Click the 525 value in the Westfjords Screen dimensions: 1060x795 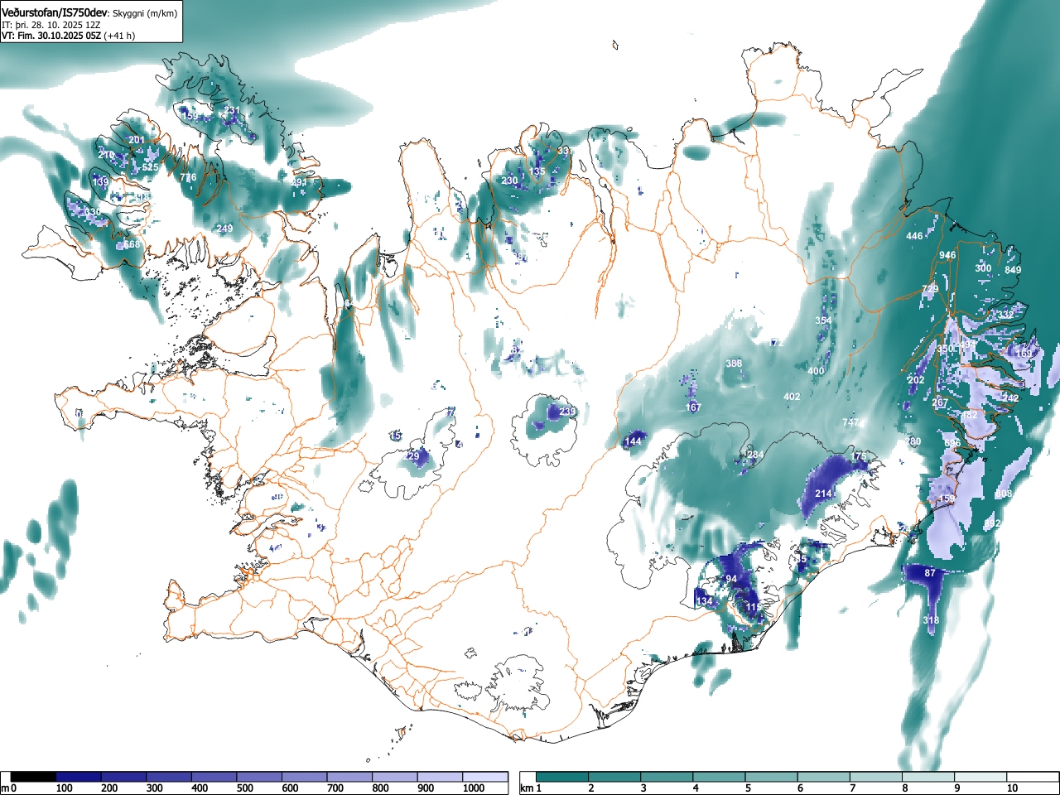point(150,167)
